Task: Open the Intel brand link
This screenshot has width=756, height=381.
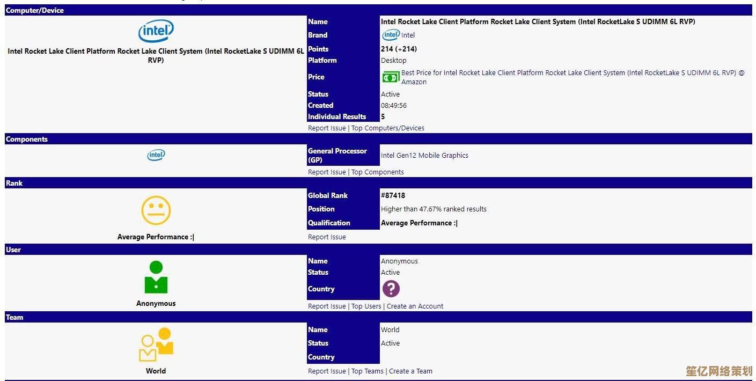Action: (408, 35)
